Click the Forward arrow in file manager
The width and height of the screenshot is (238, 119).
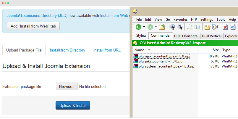[150, 27]
